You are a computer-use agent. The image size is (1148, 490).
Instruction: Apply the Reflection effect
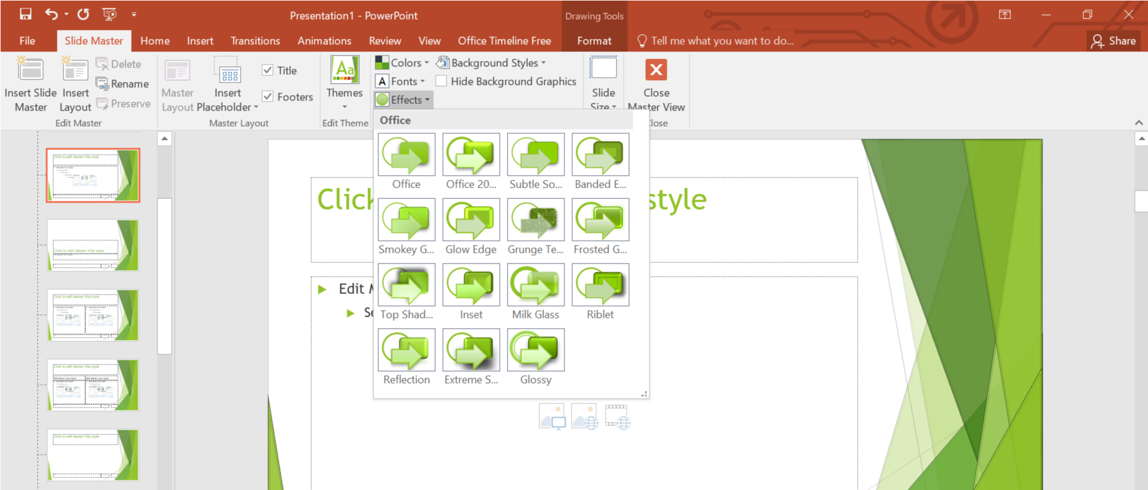pos(406,357)
